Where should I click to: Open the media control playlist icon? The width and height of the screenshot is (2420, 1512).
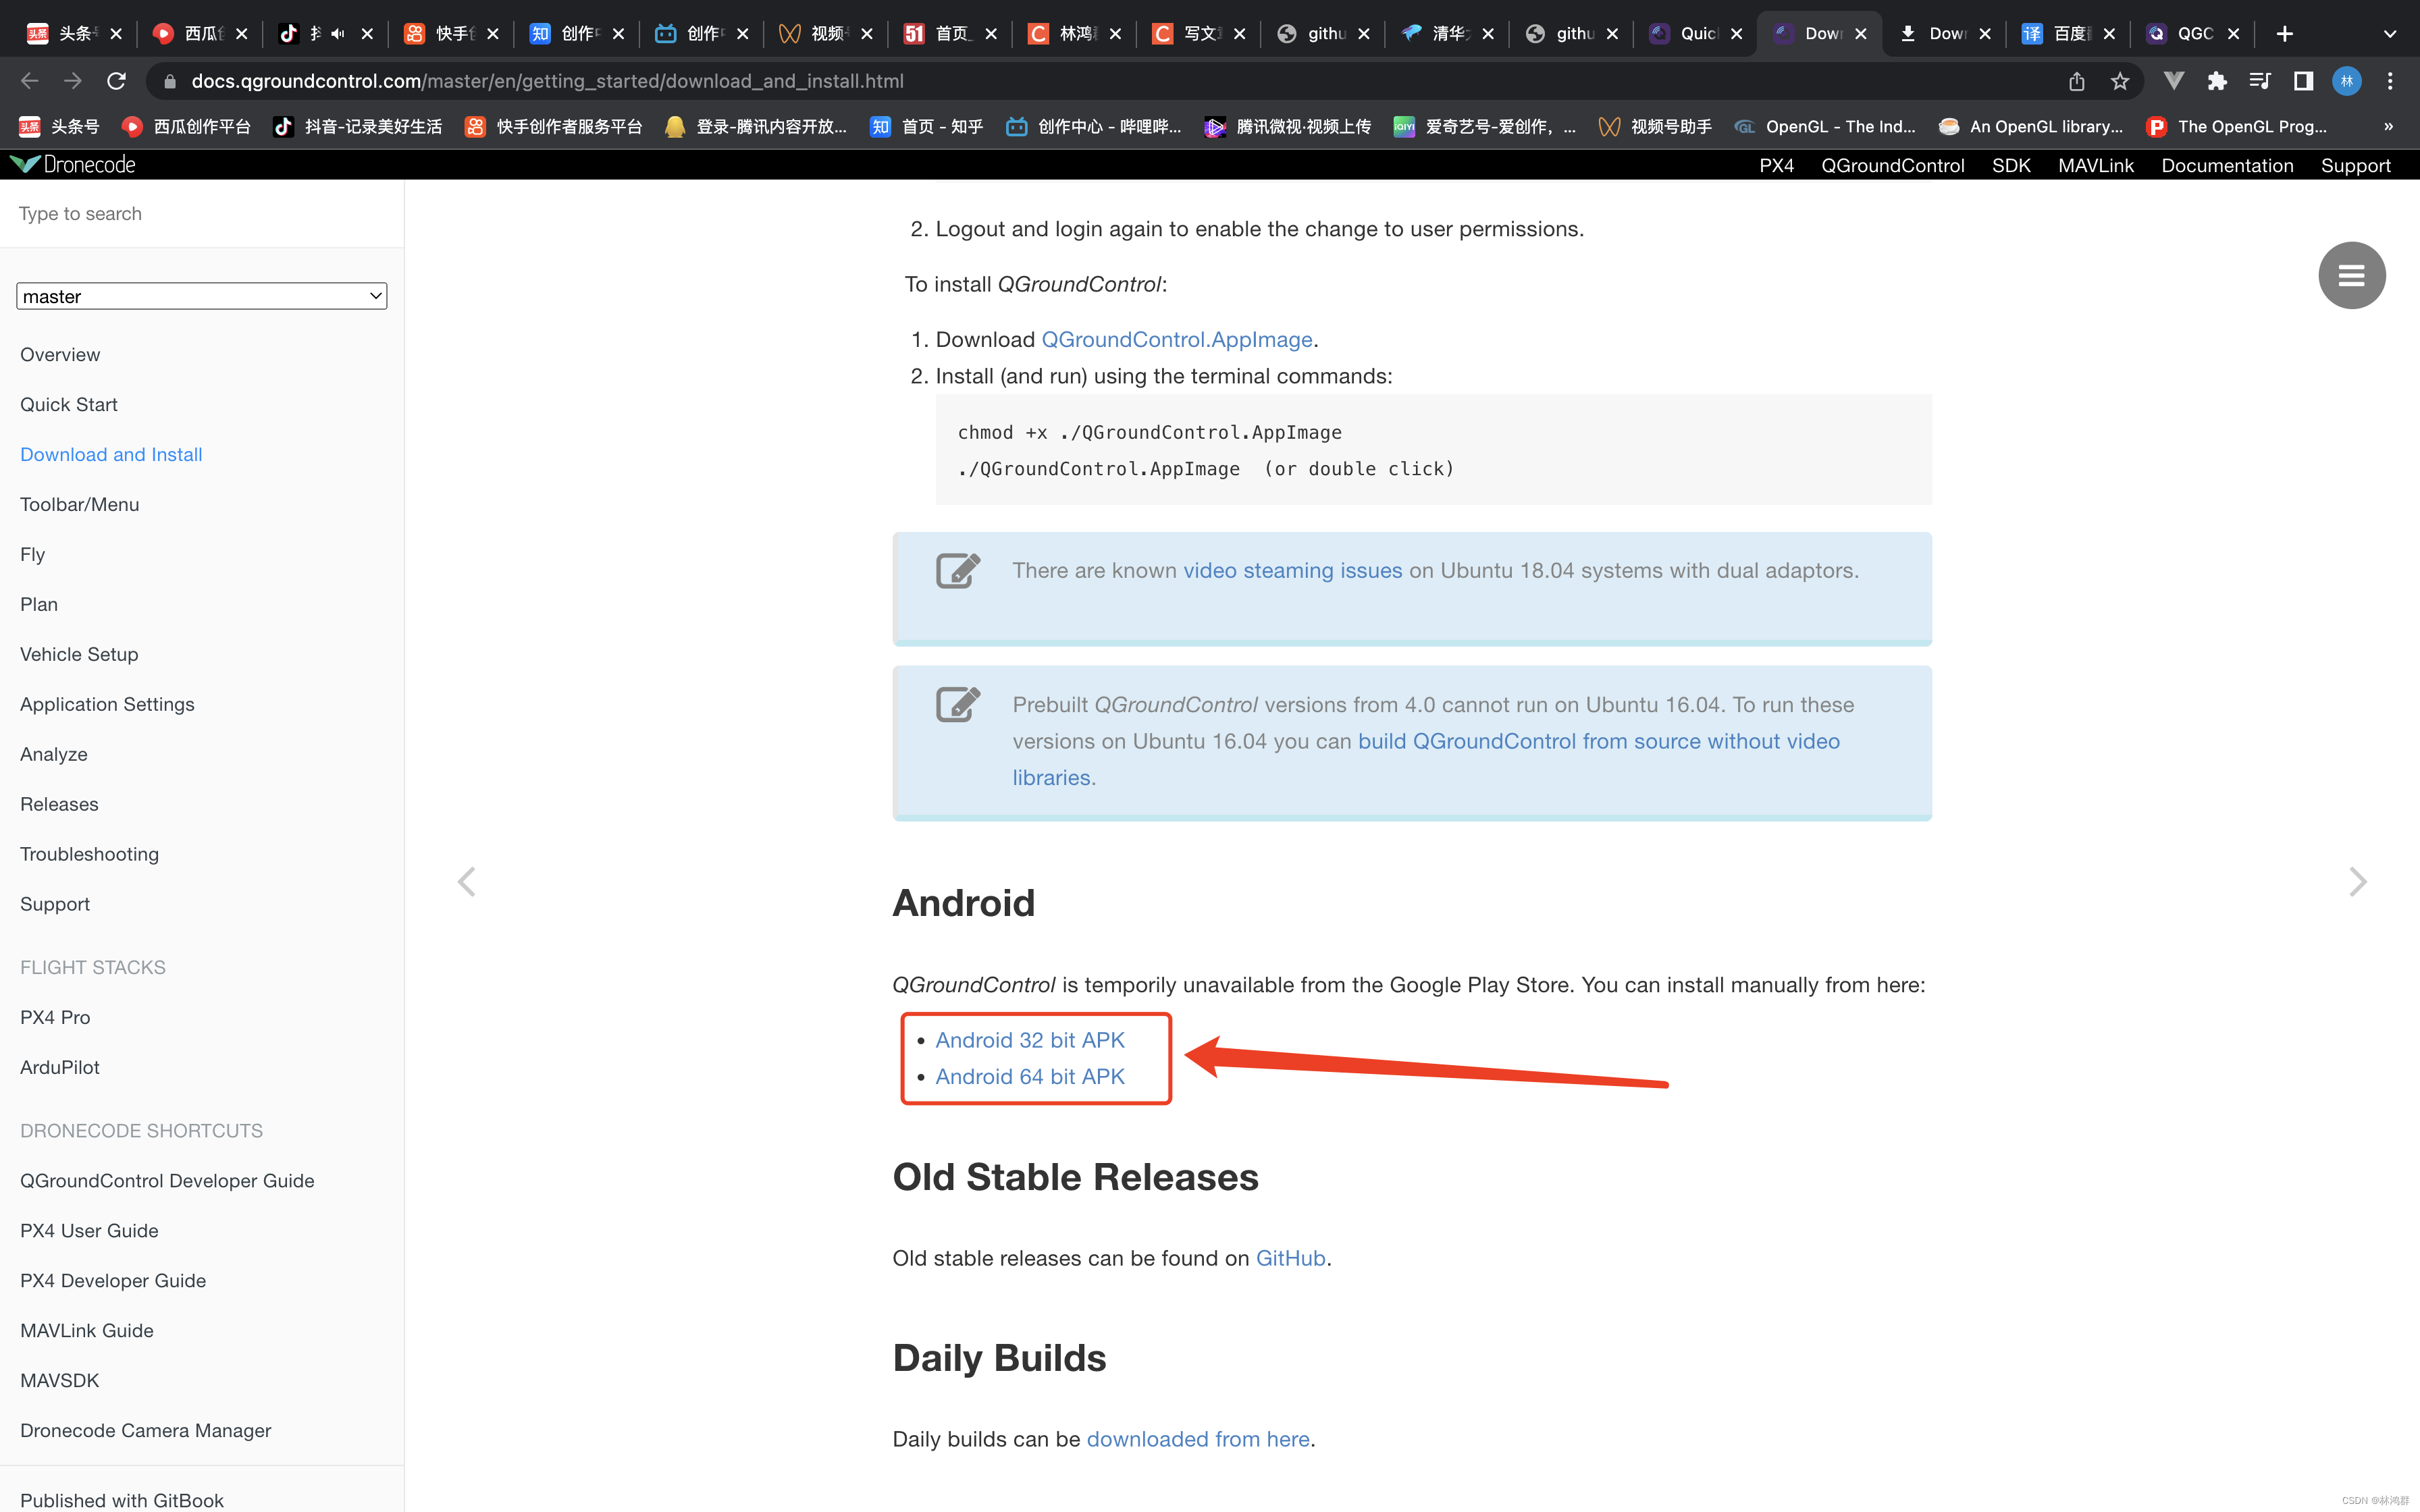click(2260, 81)
